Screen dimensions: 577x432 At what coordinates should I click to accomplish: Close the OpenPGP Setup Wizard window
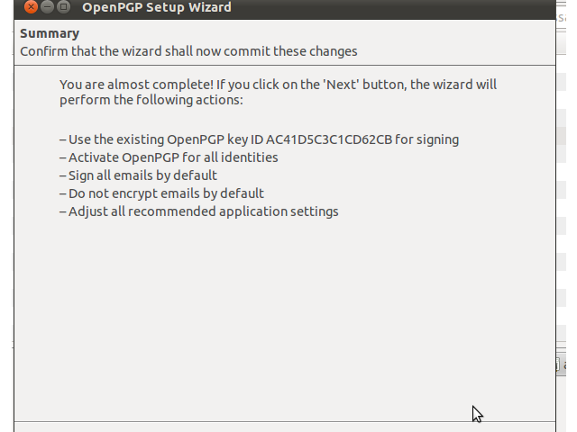point(31,6)
